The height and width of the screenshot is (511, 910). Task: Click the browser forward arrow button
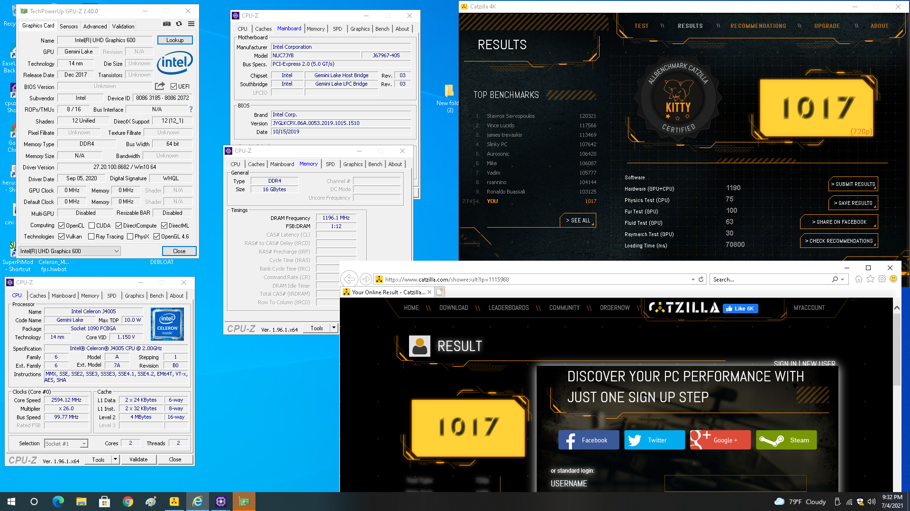[365, 279]
